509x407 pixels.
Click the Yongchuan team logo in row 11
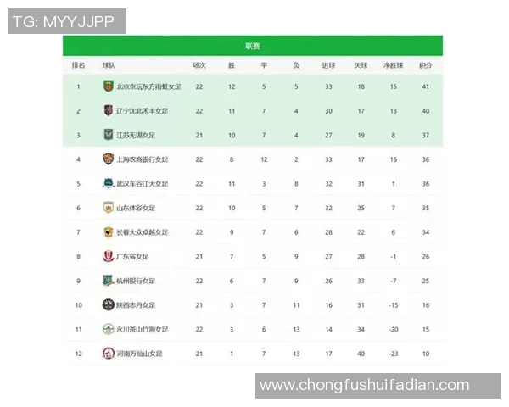coord(108,329)
